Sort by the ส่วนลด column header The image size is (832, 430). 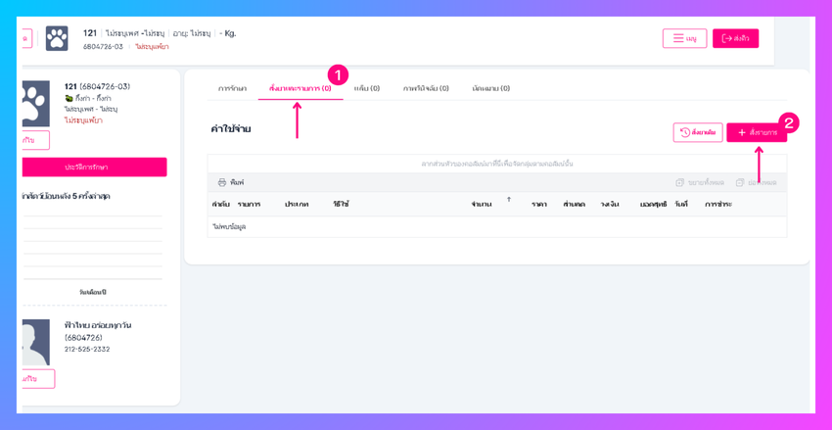click(575, 205)
